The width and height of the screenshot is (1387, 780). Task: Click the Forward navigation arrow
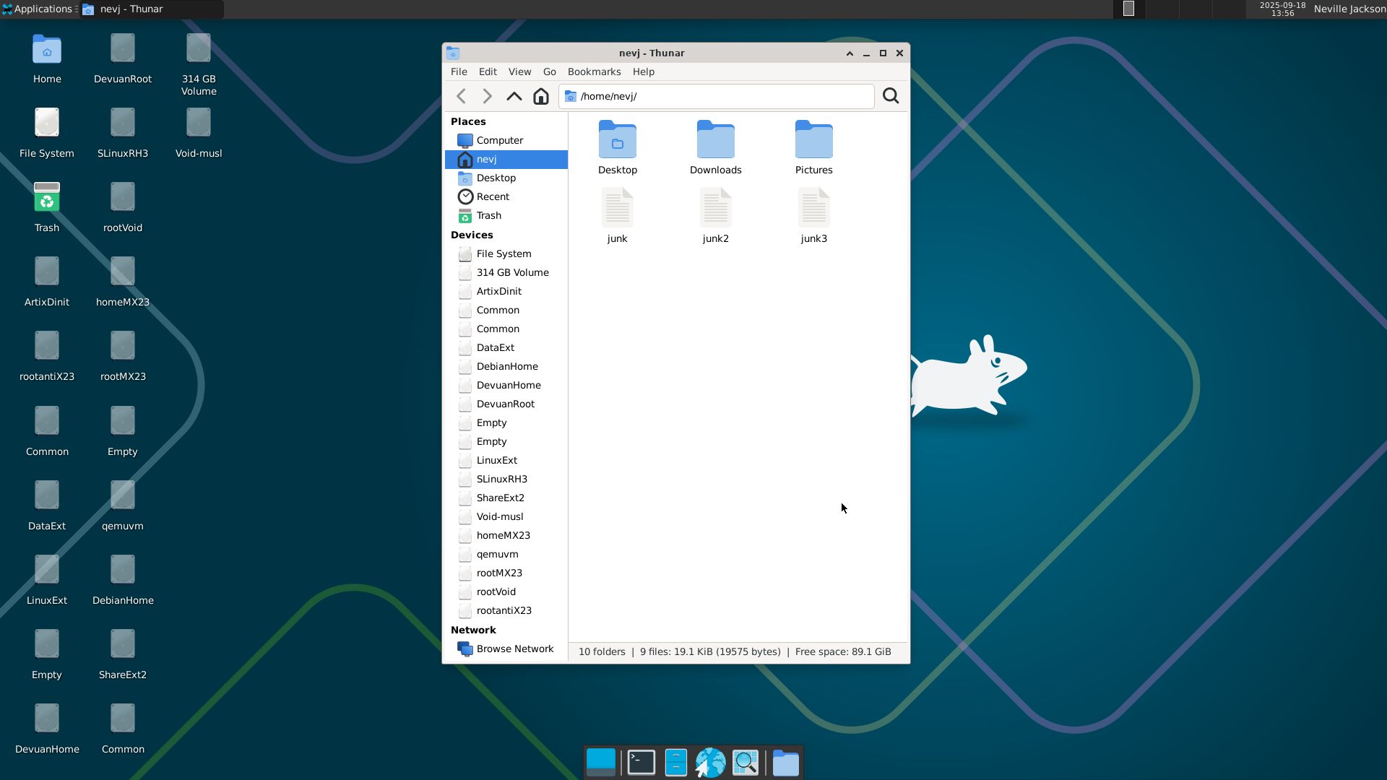click(x=487, y=96)
